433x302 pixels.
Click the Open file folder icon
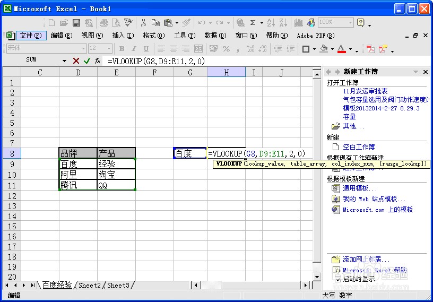[64, 23]
